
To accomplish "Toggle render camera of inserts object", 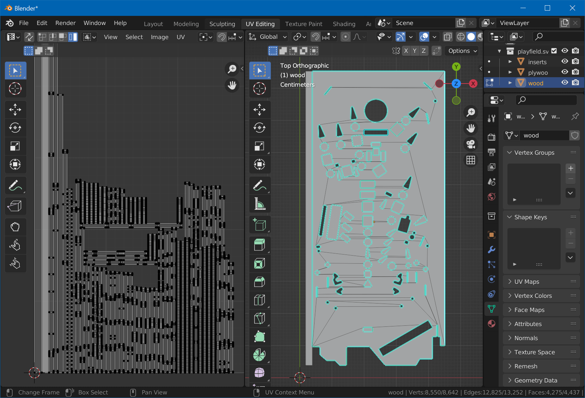I will click(575, 61).
